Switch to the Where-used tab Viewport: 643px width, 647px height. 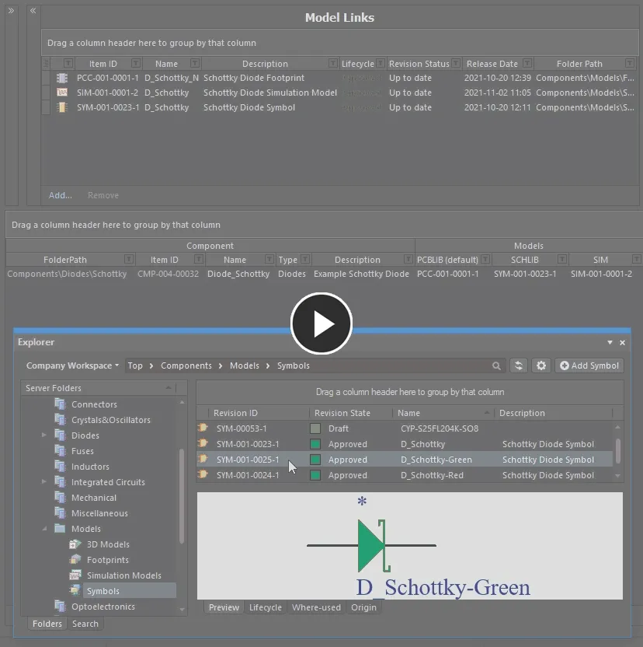click(x=315, y=607)
